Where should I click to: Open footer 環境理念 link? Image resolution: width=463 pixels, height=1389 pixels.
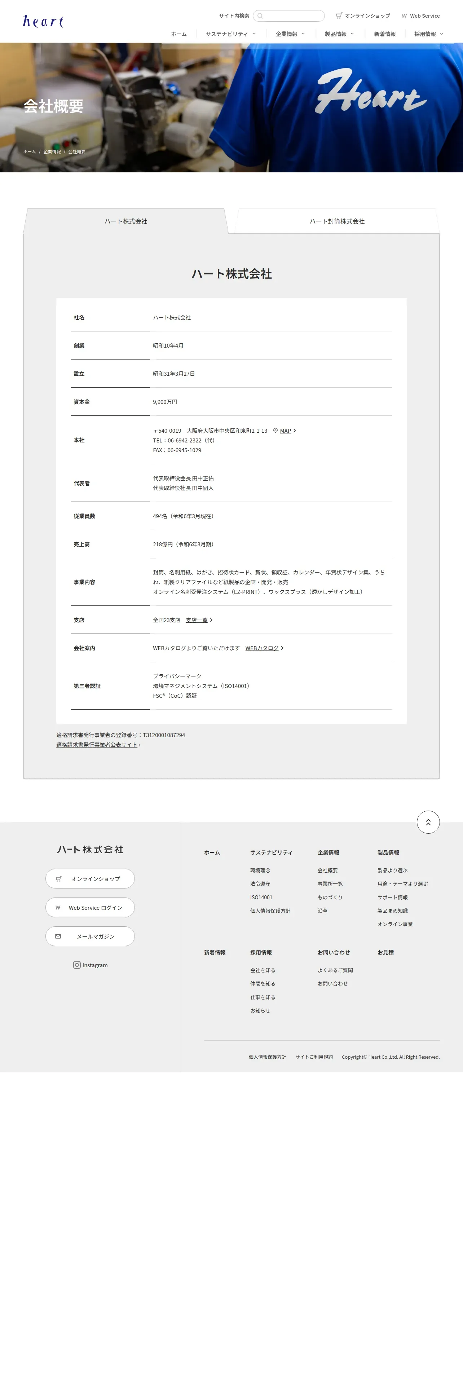(260, 870)
